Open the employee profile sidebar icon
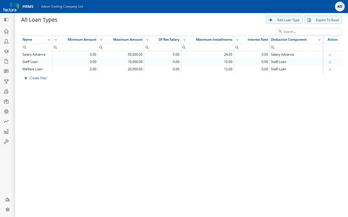The width and height of the screenshot is (348, 217). coord(6,41)
